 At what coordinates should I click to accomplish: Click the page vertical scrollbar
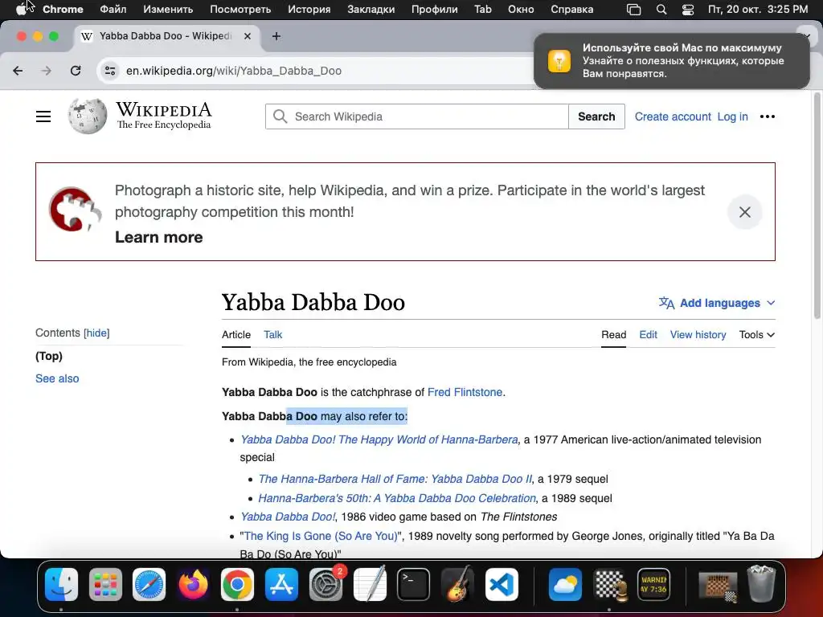click(x=817, y=206)
